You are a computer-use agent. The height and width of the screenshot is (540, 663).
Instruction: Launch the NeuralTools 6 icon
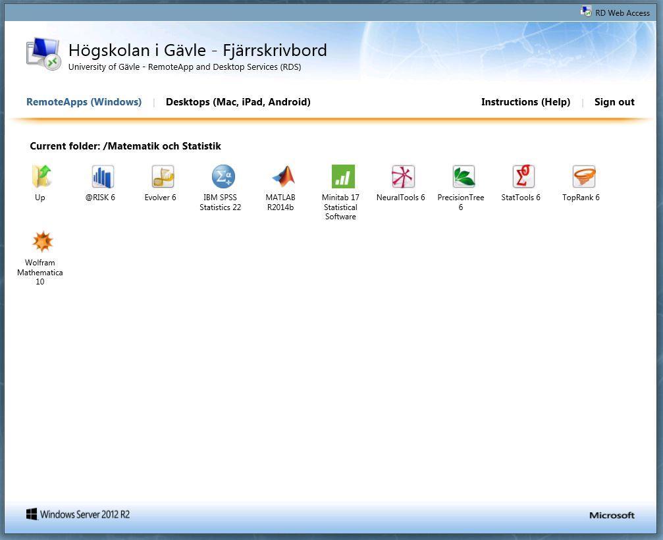coord(403,176)
